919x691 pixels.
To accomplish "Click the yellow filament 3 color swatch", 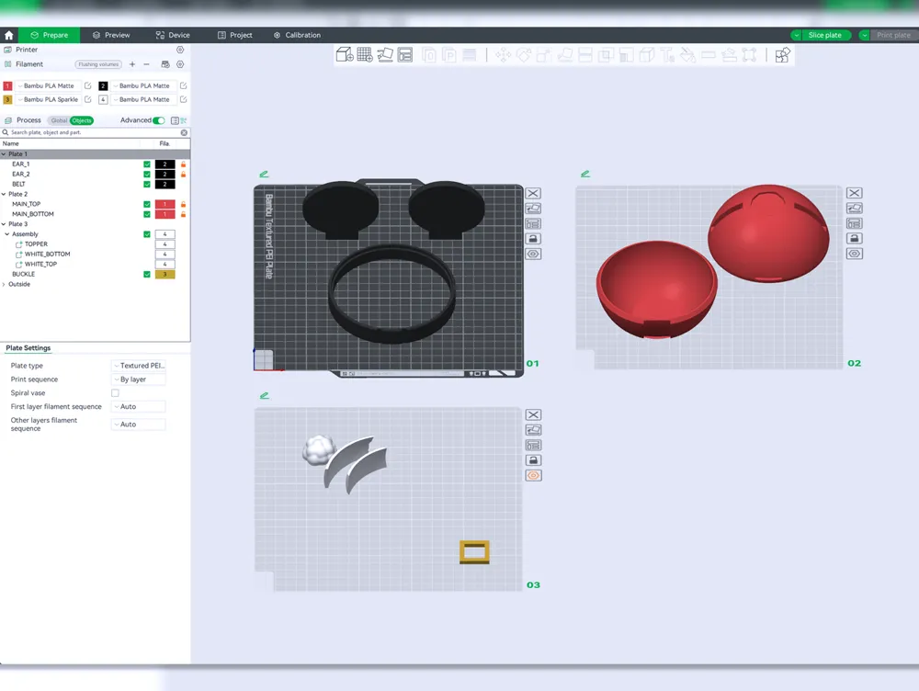I will click(7, 99).
